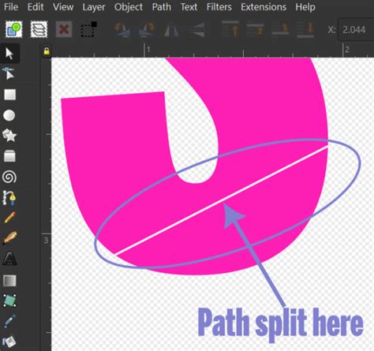Pick the Dropper color picker tool
Screen dimensions: 374x351
9,321
